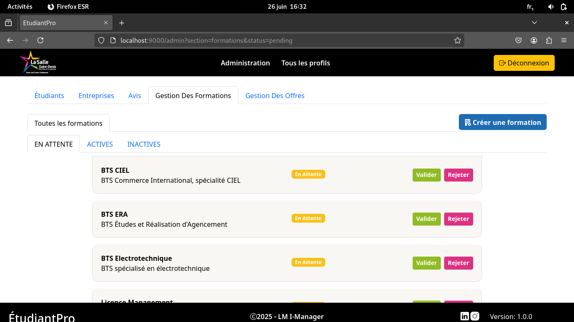The height and width of the screenshot is (322, 574).
Task: Click the Créer une formation button
Action: pyautogui.click(x=503, y=122)
